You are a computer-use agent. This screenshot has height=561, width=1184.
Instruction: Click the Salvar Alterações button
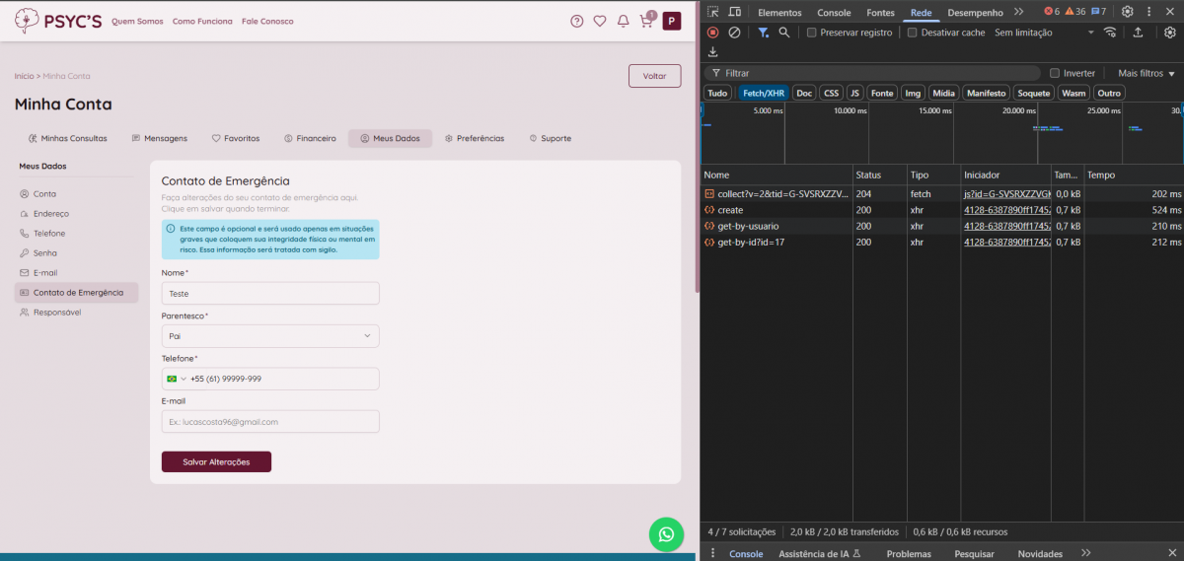[216, 461]
